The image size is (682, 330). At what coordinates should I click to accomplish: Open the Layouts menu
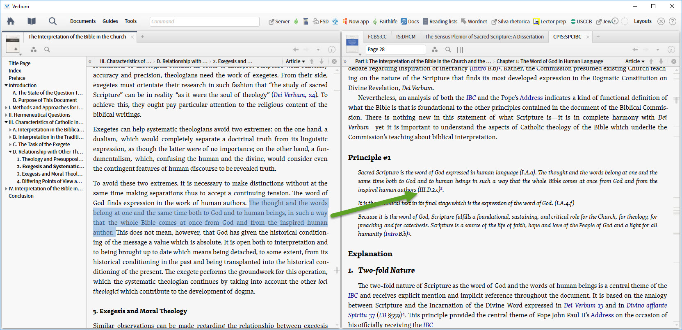(643, 21)
